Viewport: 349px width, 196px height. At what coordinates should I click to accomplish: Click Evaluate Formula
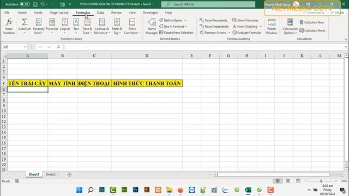coord(246,33)
